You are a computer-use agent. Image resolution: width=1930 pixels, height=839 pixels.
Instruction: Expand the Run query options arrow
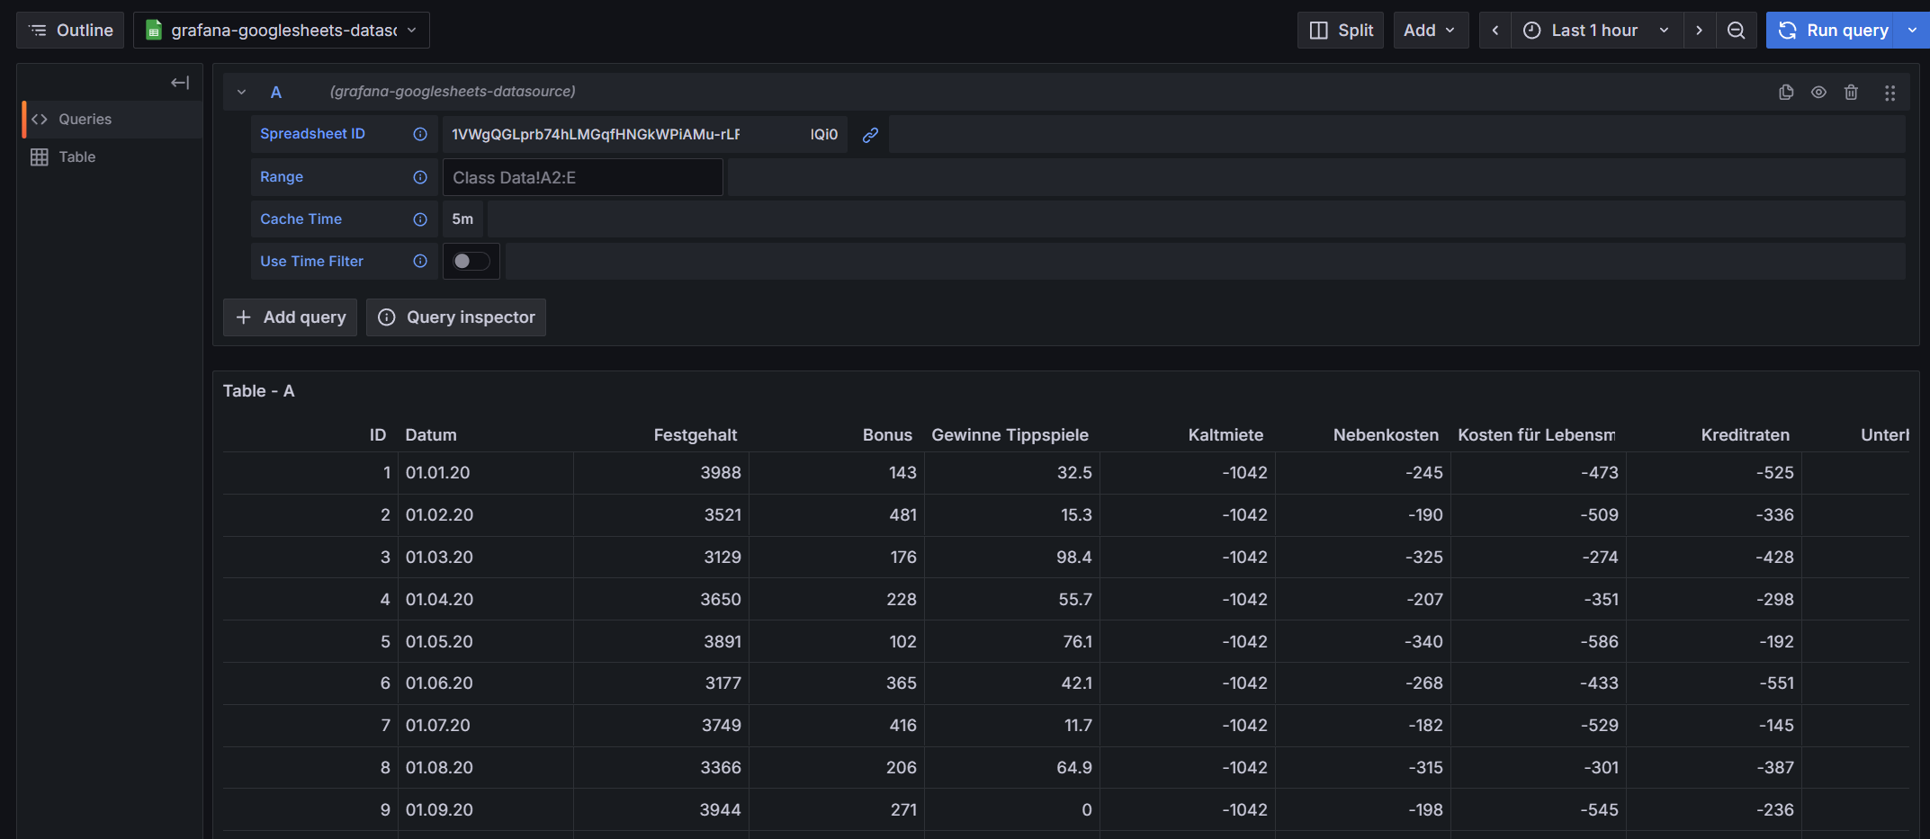tap(1912, 31)
